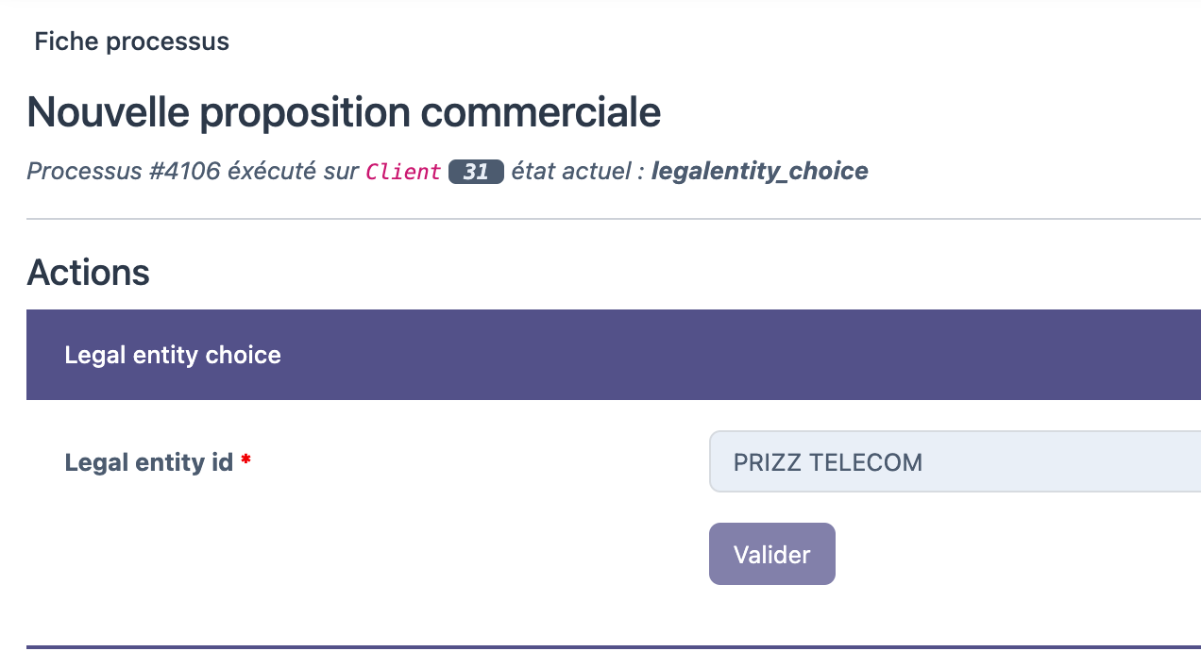1201x668 pixels.
Task: Click the gray divider above Actions
Action: pos(614,219)
